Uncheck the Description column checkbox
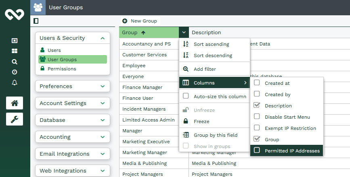Screen dimensions: 350x177 pos(257,105)
